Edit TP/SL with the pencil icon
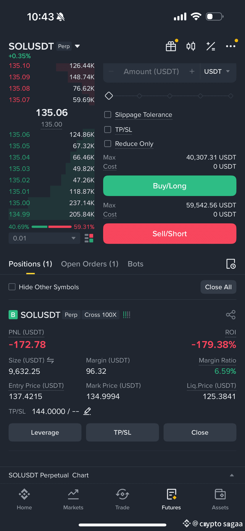 [87, 411]
